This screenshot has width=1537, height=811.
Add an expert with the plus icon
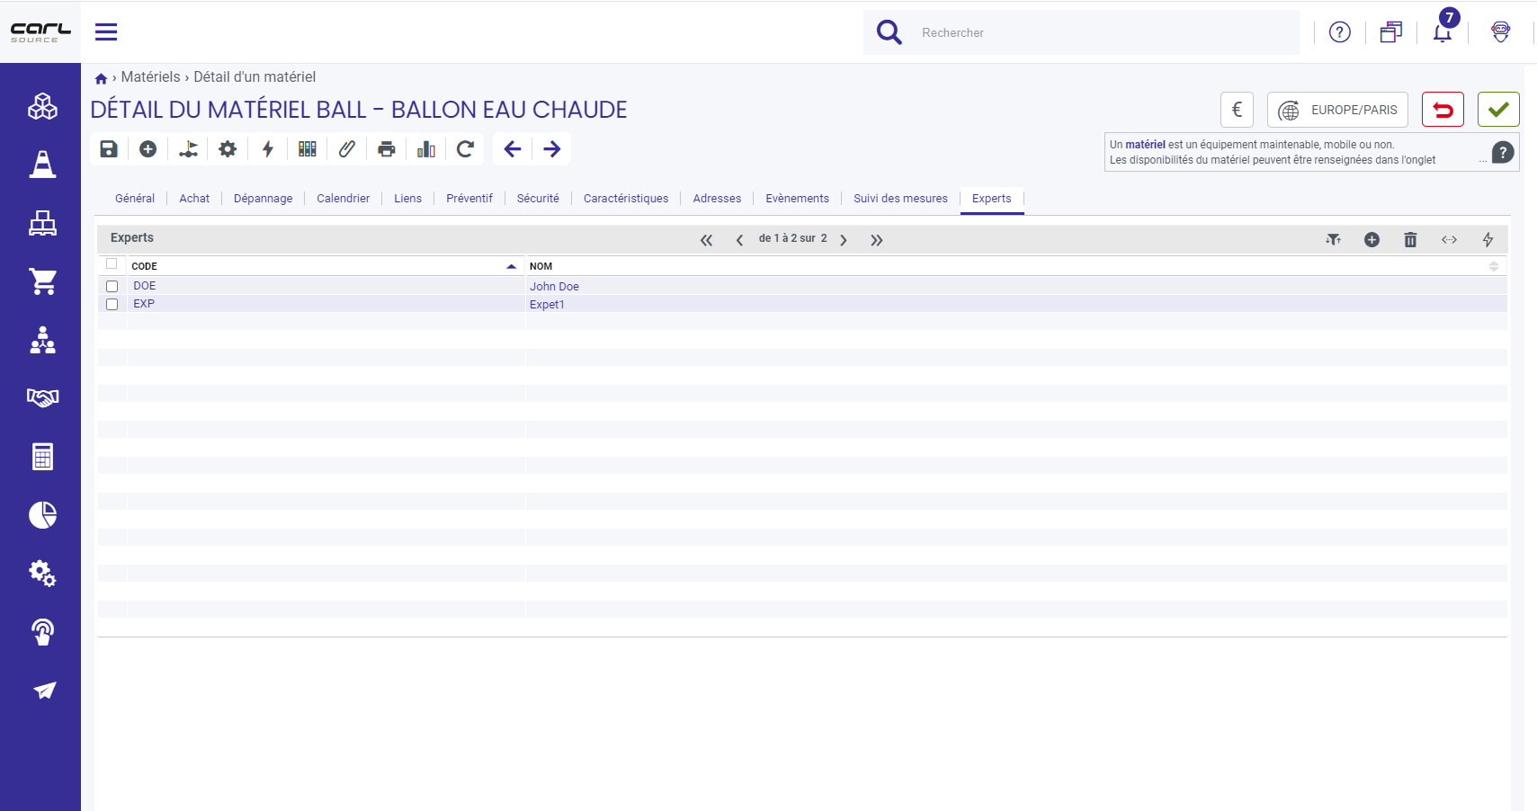[1372, 239]
